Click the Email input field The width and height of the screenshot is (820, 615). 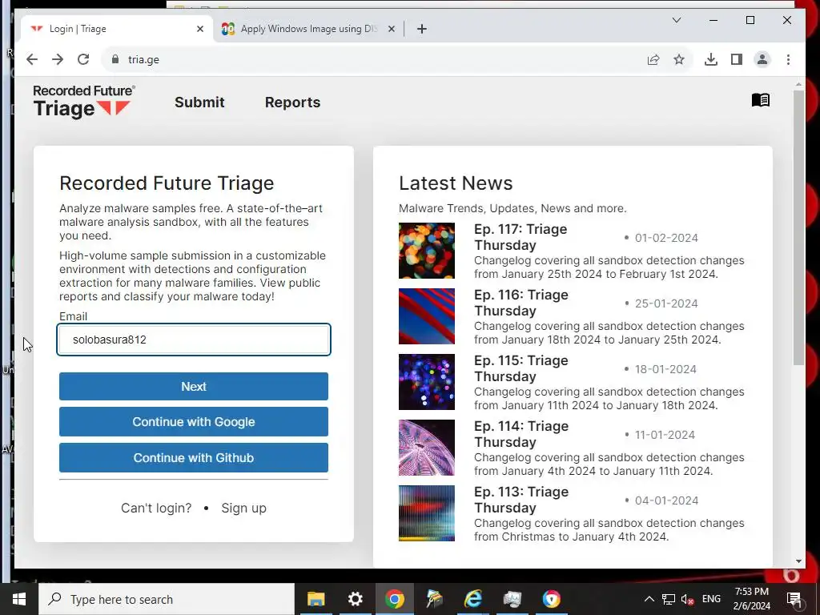[x=194, y=340]
